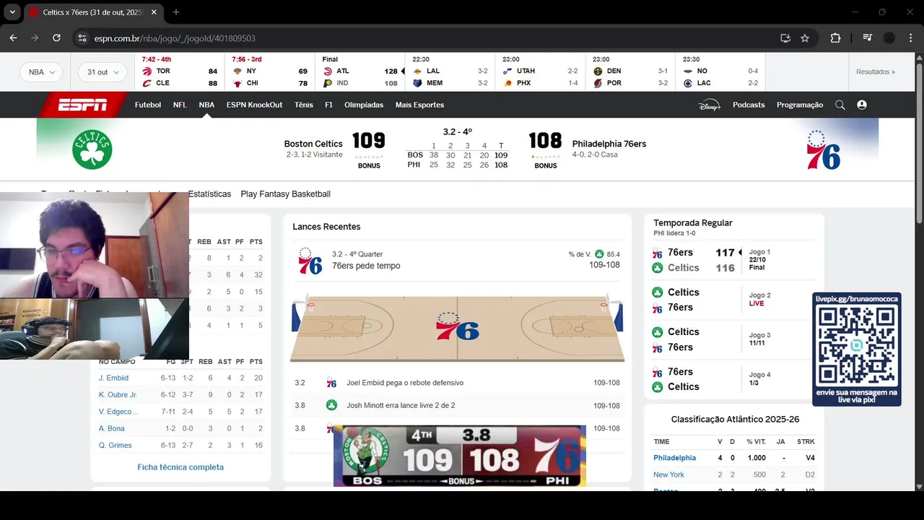924x520 pixels.
Task: Open Programação link in header
Action: [800, 105]
